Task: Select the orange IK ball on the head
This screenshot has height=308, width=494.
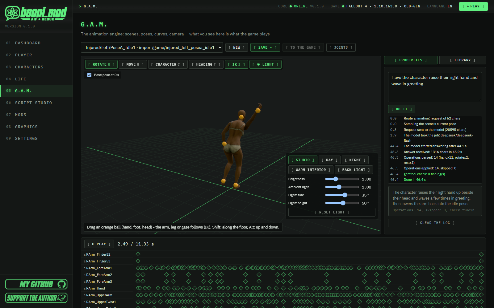Action: coord(241,117)
